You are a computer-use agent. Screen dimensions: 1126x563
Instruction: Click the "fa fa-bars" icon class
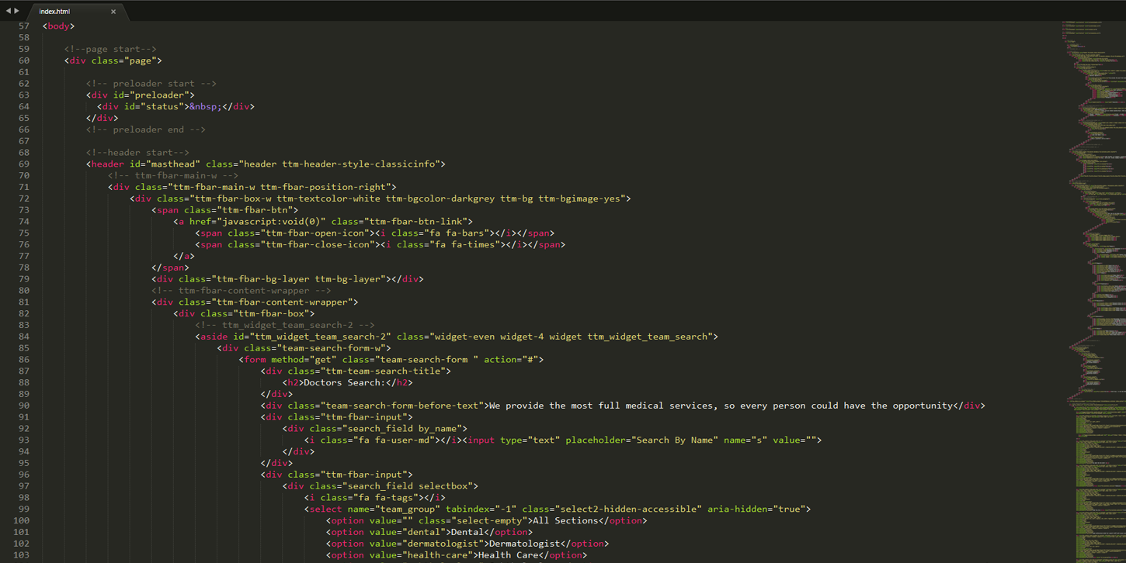[x=461, y=233]
